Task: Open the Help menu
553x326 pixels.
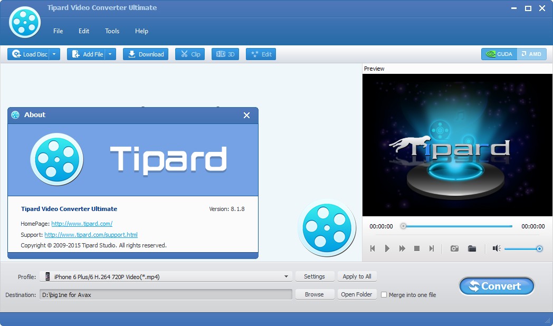Action: click(141, 31)
